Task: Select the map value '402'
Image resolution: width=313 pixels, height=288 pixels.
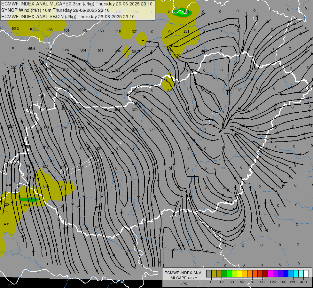Action: tap(45, 167)
